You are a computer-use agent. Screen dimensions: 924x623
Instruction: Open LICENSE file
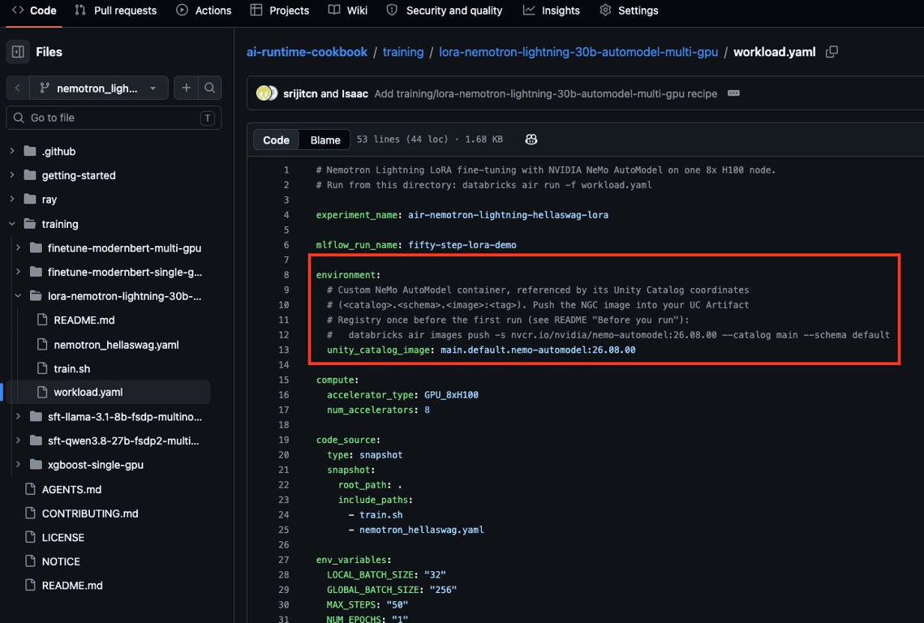click(63, 538)
